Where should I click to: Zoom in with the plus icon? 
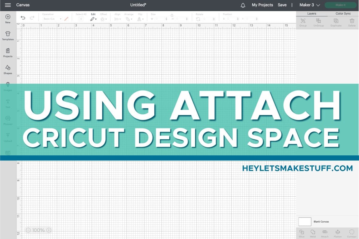pyautogui.click(x=49, y=230)
